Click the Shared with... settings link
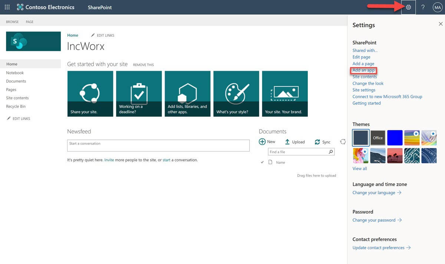 (365, 50)
